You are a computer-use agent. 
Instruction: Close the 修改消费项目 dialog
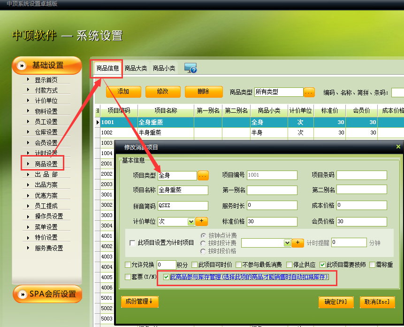tap(398, 147)
